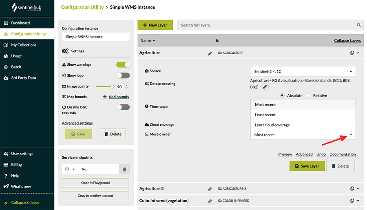
Task: Click Configuration Utility breadcrumb link
Action: pyautogui.click(x=82, y=7)
